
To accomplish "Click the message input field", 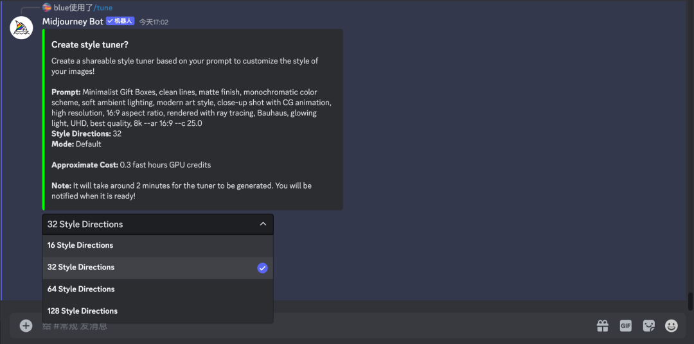I will tap(310, 326).
